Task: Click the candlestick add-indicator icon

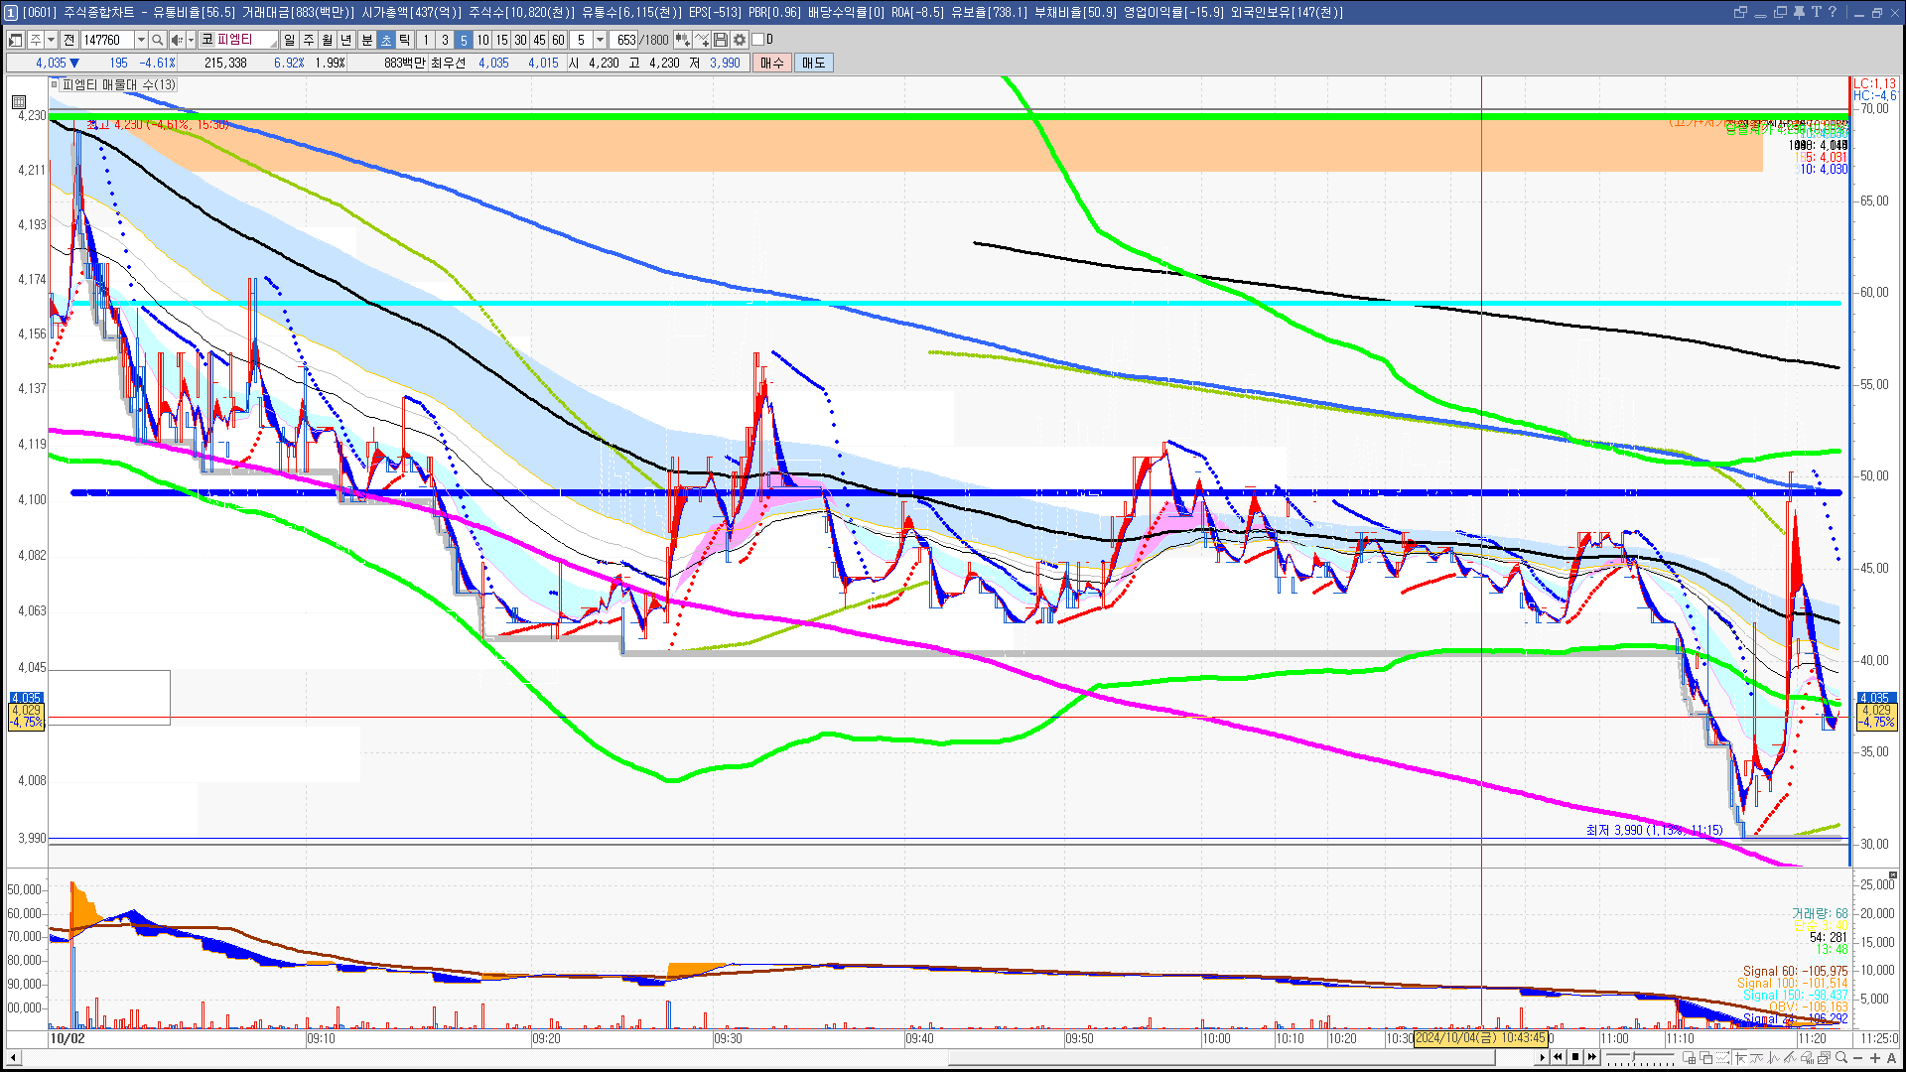Action: point(683,40)
